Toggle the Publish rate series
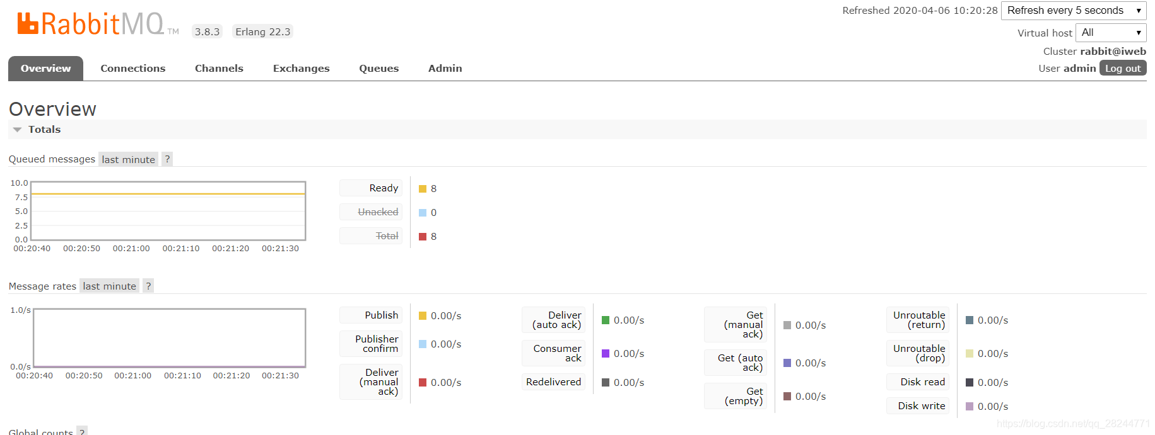1155x435 pixels. [371, 315]
